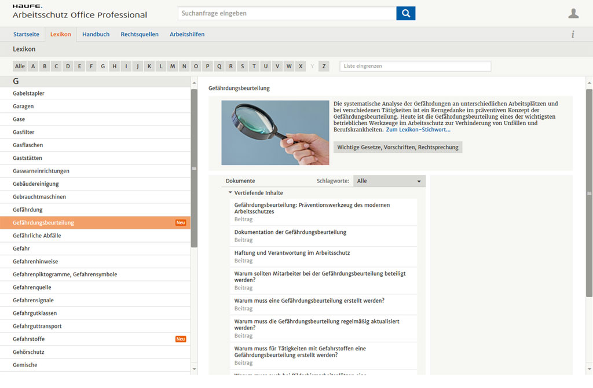Screen dimensions: 593x388
Task: Click the magnifying glass article image
Action: pos(275,133)
